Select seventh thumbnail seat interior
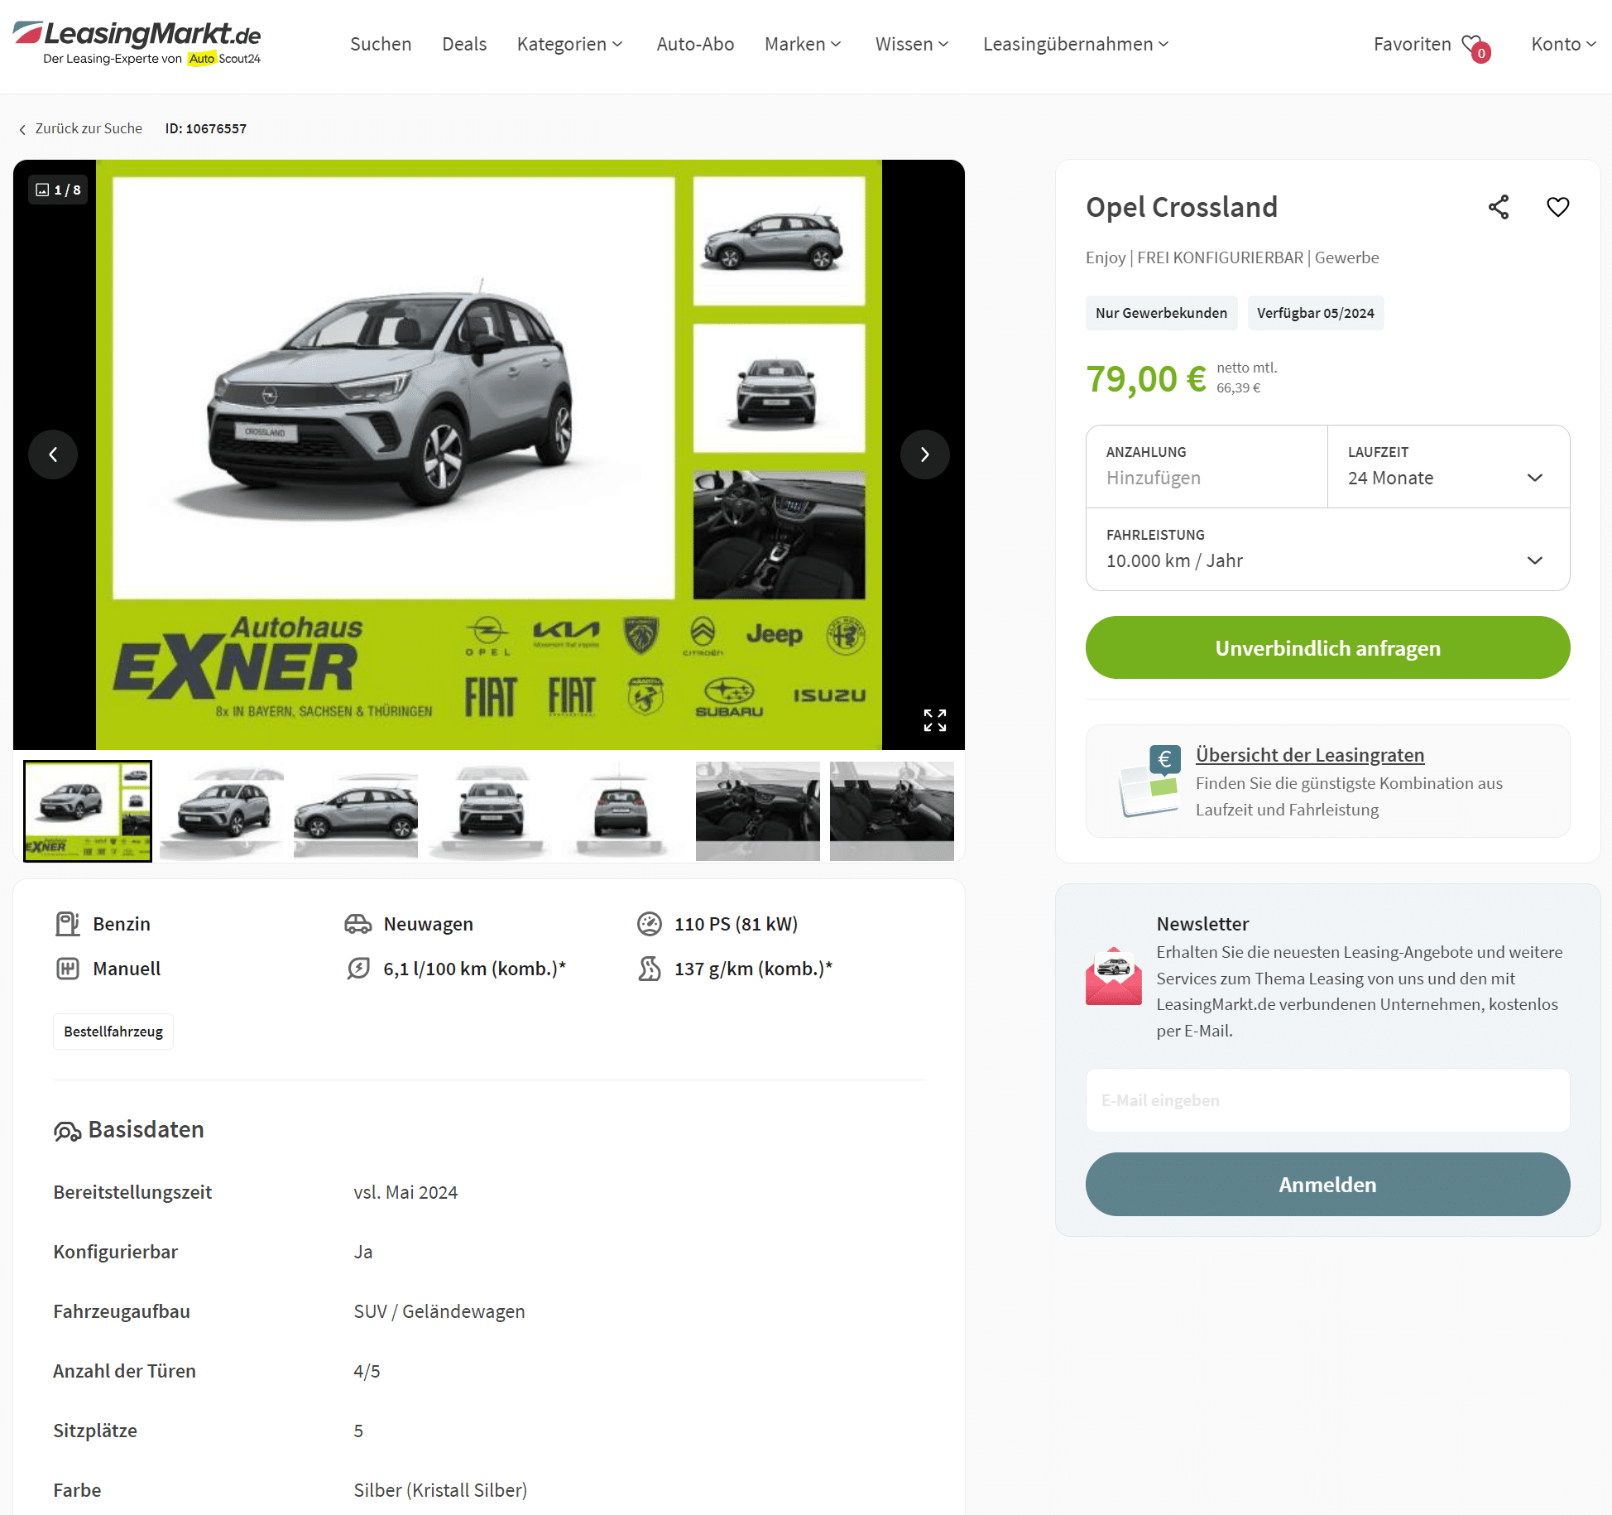This screenshot has width=1612, height=1515. 892,811
